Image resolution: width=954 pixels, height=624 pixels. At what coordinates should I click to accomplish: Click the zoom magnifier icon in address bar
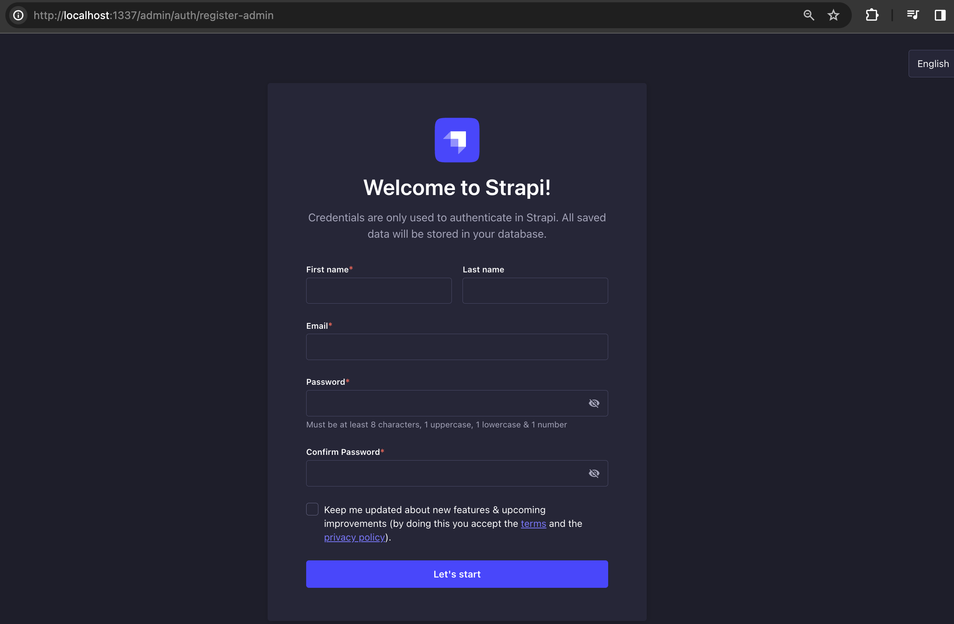click(x=808, y=15)
